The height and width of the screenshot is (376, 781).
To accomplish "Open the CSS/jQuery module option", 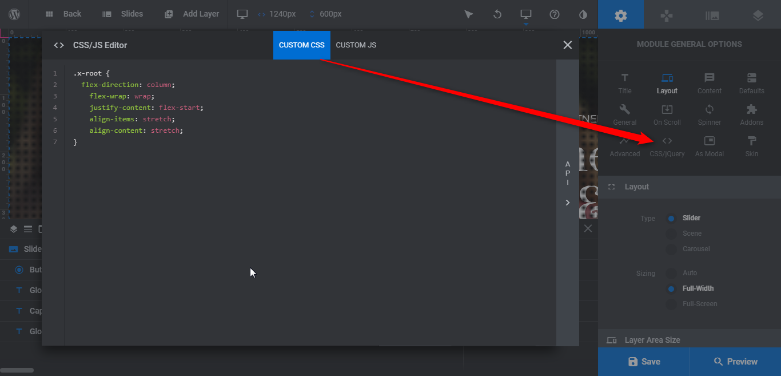I will pyautogui.click(x=667, y=147).
